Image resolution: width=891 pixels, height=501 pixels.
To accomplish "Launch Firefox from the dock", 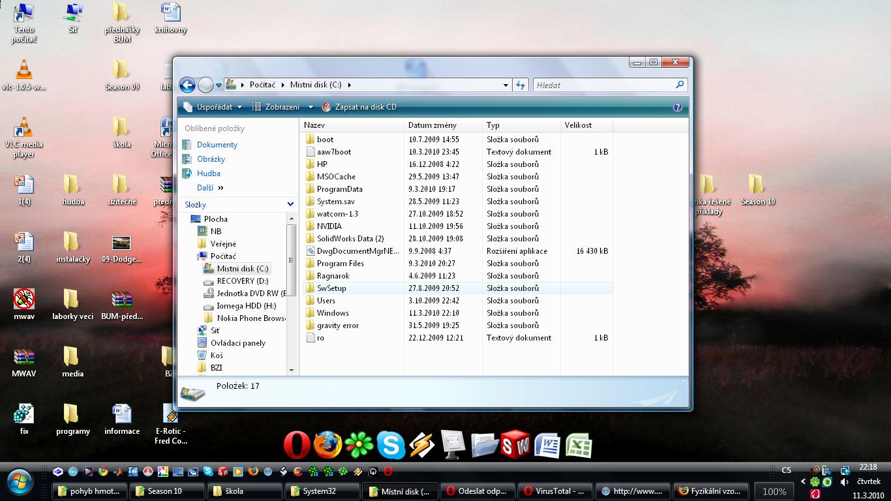I will pyautogui.click(x=327, y=446).
